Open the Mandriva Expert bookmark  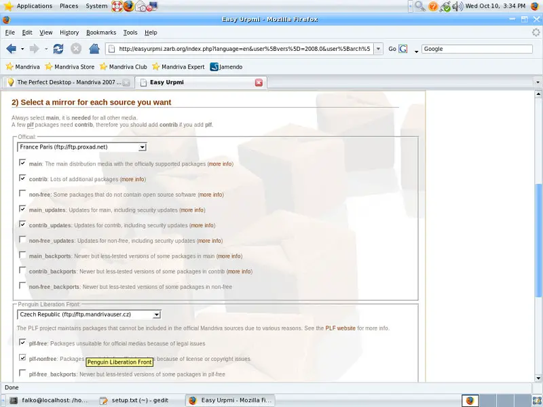179,66
